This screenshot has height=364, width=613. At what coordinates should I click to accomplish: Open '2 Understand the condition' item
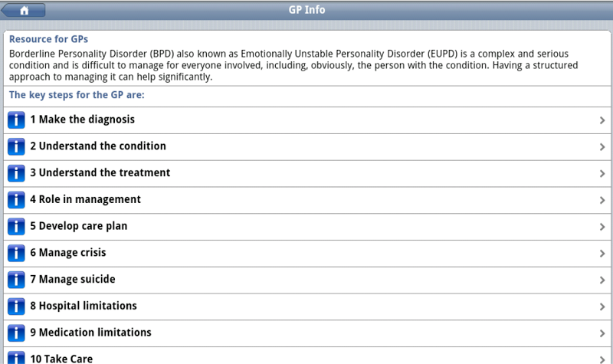pyautogui.click(x=98, y=146)
